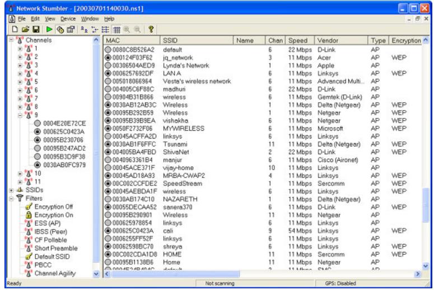The height and width of the screenshot is (290, 434).
Task: Select the Lynda's Network row
Action: click(x=263, y=65)
